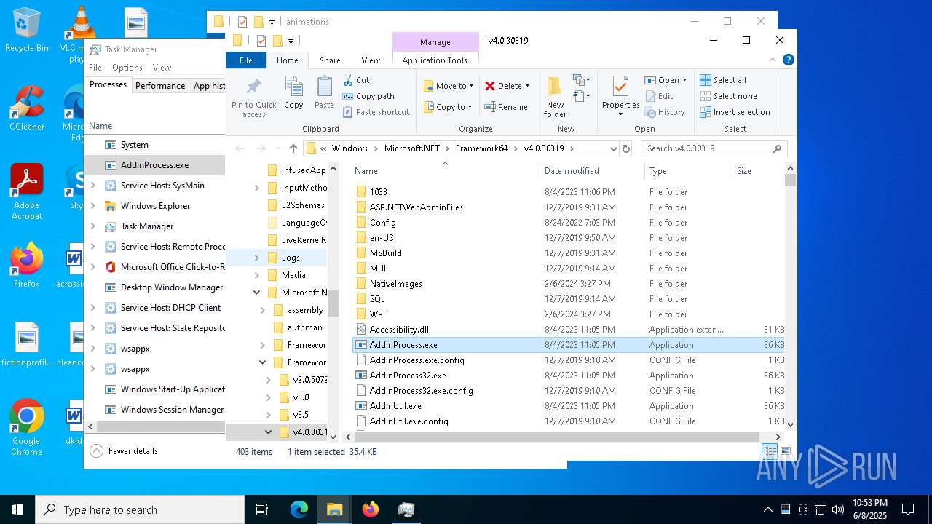Open Task Manager Options menu

point(127,68)
